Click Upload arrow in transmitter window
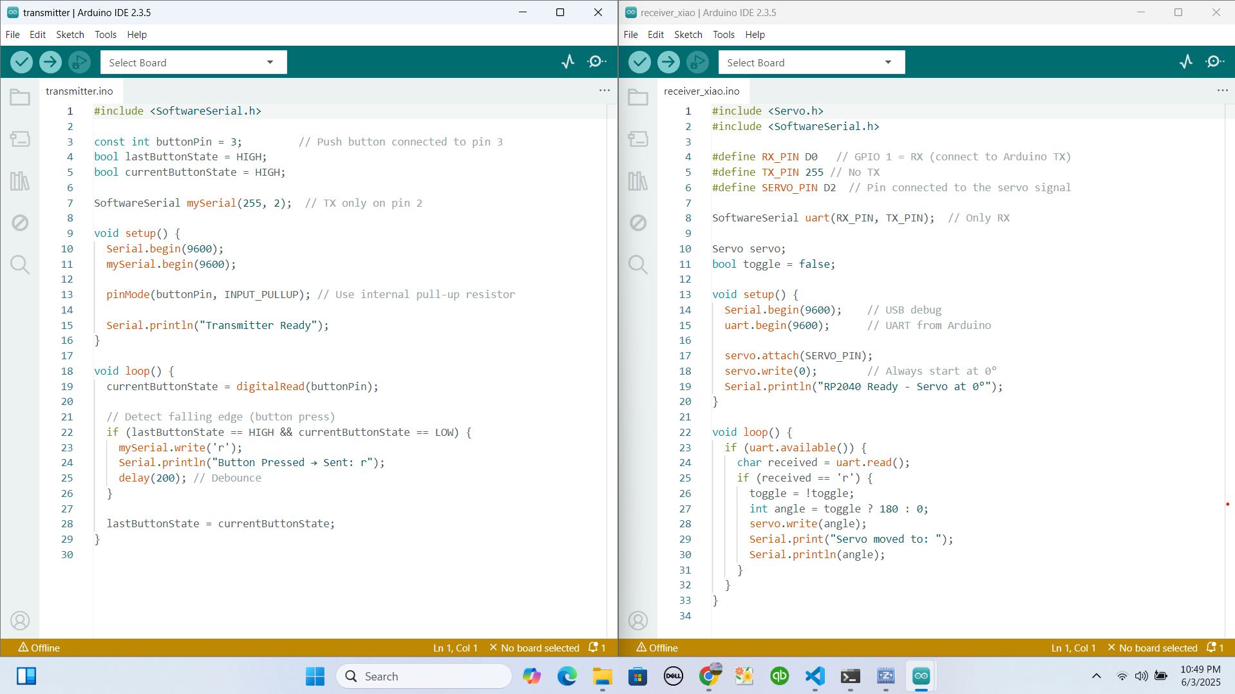This screenshot has width=1235, height=694. coord(50,62)
